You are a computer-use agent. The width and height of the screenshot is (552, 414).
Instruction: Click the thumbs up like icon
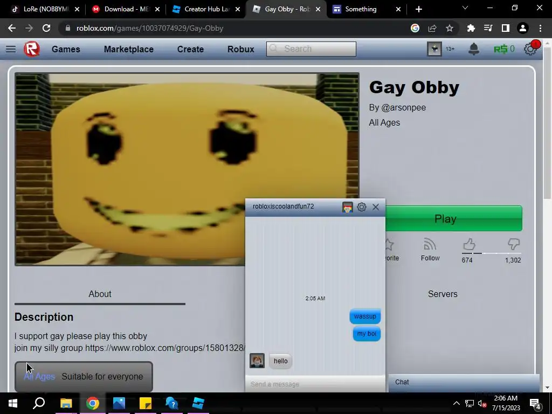pyautogui.click(x=469, y=244)
